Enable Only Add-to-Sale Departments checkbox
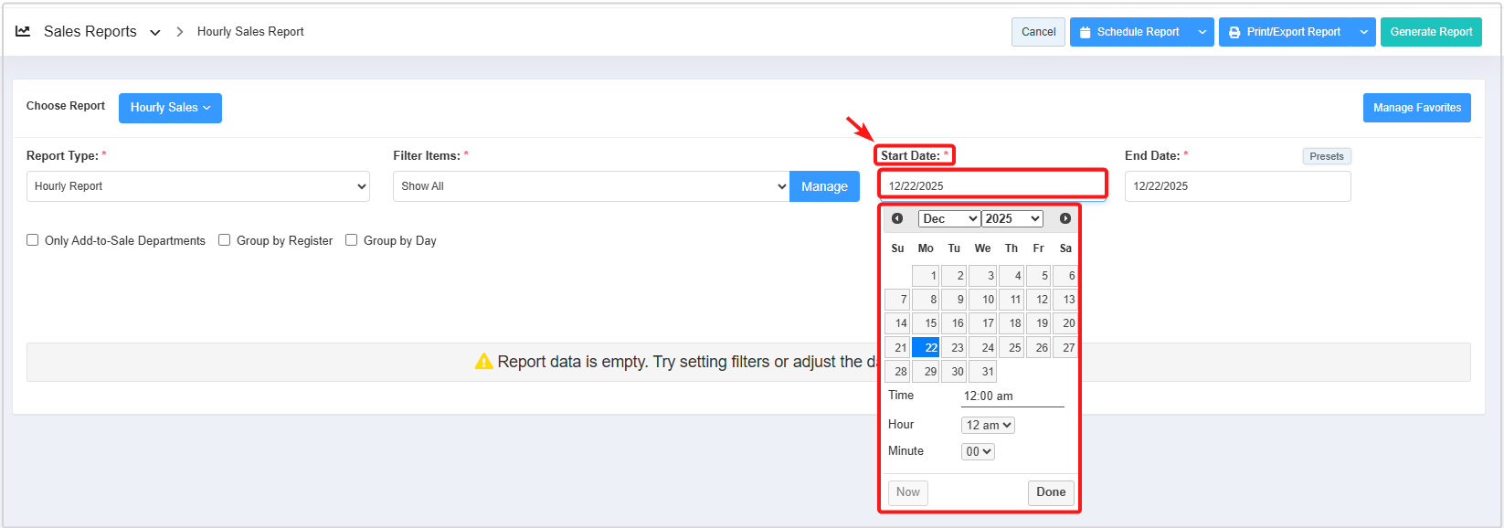This screenshot has height=528, width=1504. pyautogui.click(x=33, y=240)
